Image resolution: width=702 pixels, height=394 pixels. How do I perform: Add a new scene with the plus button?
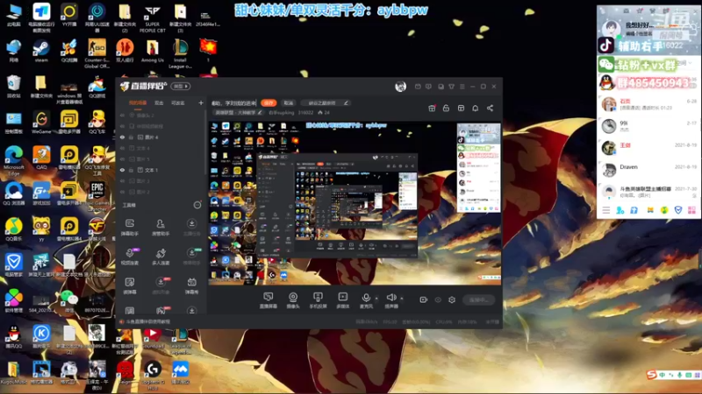pos(201,103)
